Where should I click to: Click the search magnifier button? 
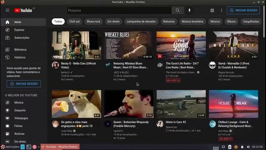coord(177,10)
